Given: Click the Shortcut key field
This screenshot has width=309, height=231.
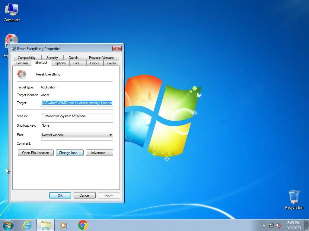Looking at the screenshot, I should tap(77, 125).
